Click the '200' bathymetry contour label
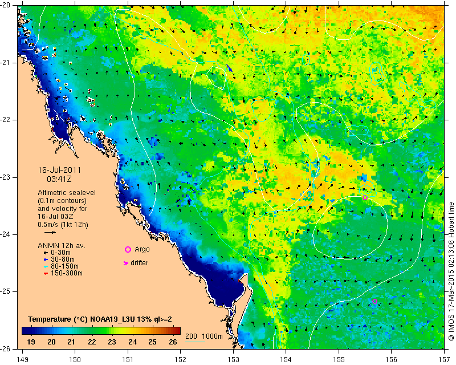Screen dimensions: 456x365 click(191, 336)
